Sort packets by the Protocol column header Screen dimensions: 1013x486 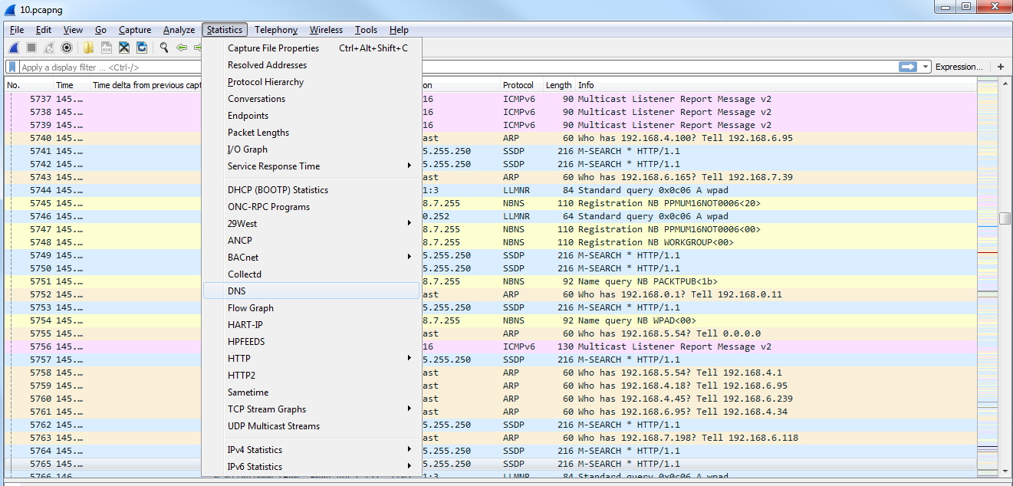[x=518, y=85]
